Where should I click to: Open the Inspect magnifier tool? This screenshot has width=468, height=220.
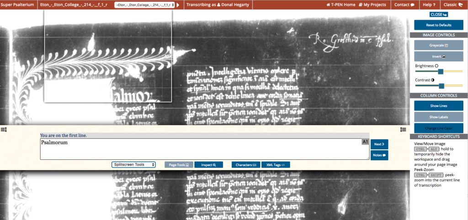click(x=208, y=165)
